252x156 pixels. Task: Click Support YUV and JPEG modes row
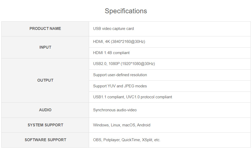pyautogui.click(x=170, y=86)
